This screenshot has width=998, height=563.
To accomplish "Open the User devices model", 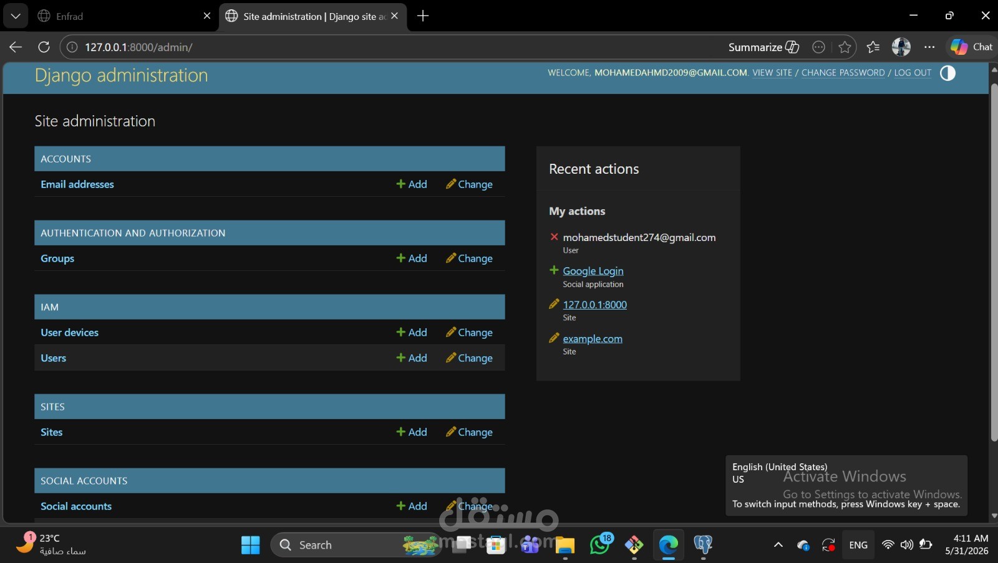I will 70,333.
